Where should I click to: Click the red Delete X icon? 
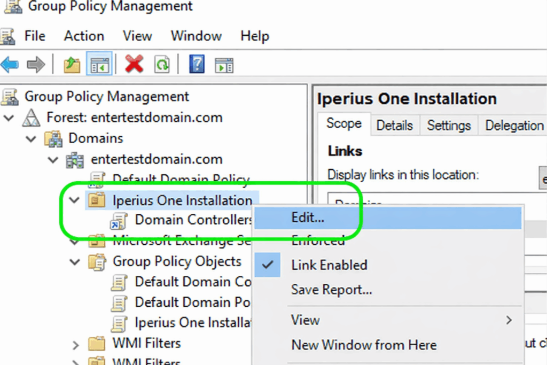point(134,65)
